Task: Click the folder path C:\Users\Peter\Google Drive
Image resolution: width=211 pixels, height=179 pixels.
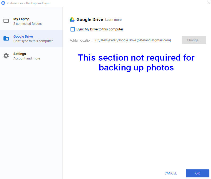Action: point(133,40)
